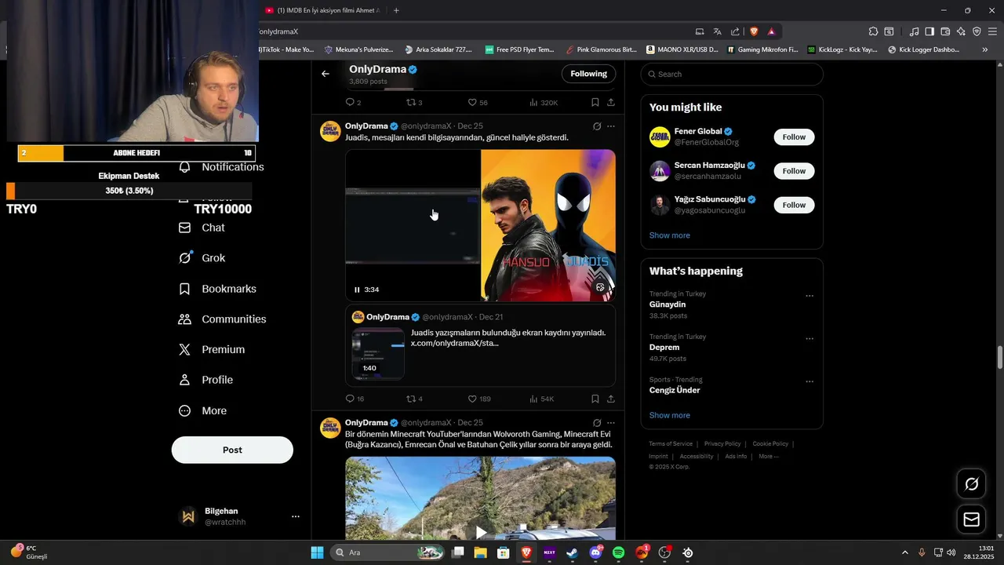This screenshot has height=565, width=1004.
Task: Open the Brave hamburger main menu
Action: (x=992, y=31)
